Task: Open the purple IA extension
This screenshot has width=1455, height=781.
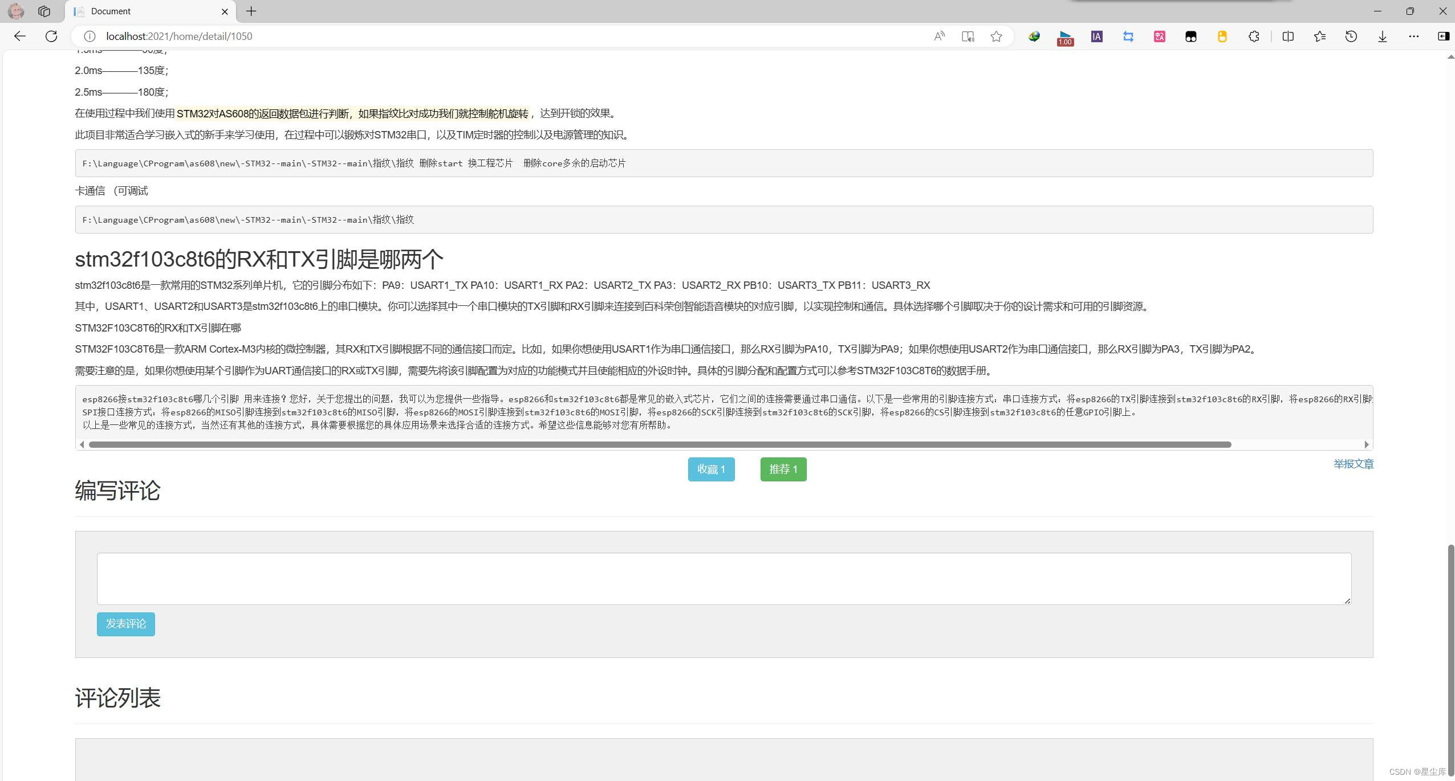Action: 1096,36
